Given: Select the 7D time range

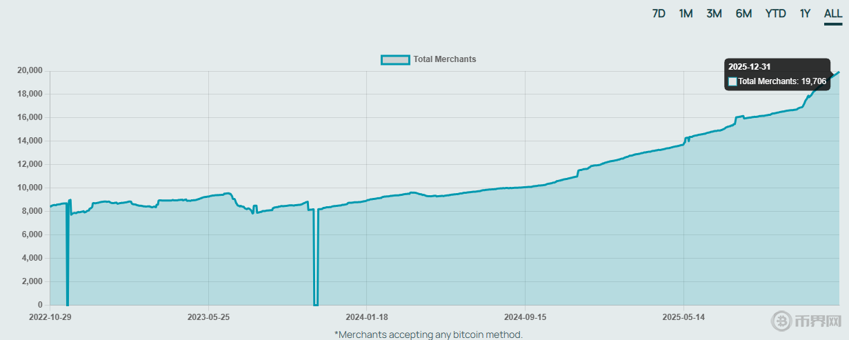Looking at the screenshot, I should pos(659,14).
